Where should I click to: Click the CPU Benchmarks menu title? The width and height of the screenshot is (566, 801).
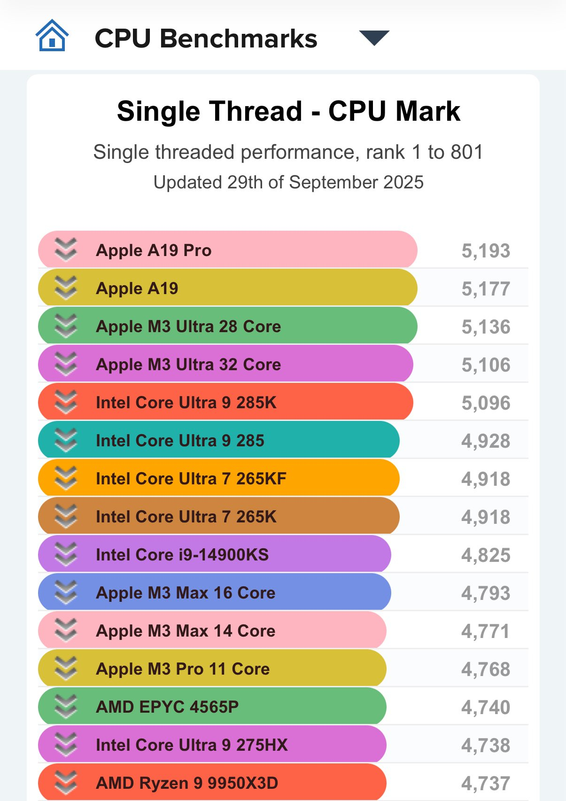[x=206, y=39]
